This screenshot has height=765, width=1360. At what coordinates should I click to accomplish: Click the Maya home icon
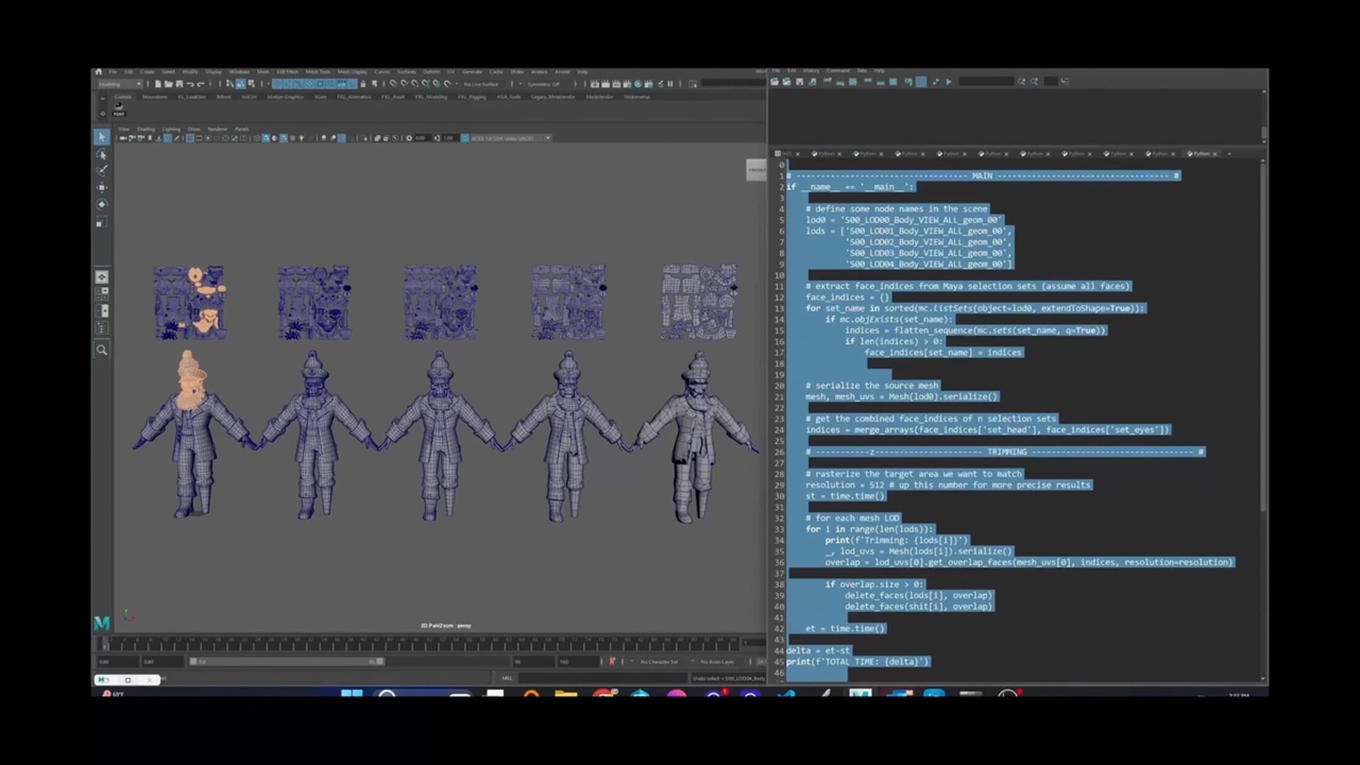coord(99,72)
